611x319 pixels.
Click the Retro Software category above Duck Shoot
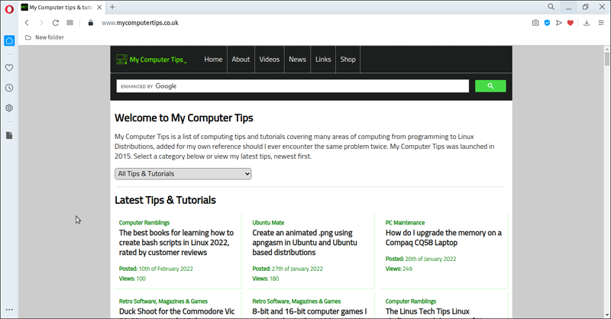click(x=163, y=301)
